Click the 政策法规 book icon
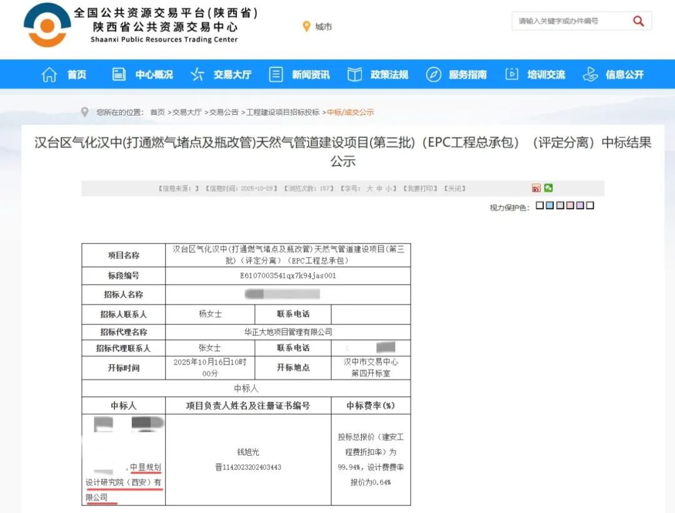The width and height of the screenshot is (675, 513). 354,75
